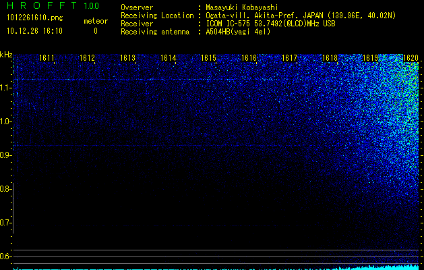Click the HROFFT 1.0.0 title text
This screenshot has height=270, width=424.
click(53, 5)
